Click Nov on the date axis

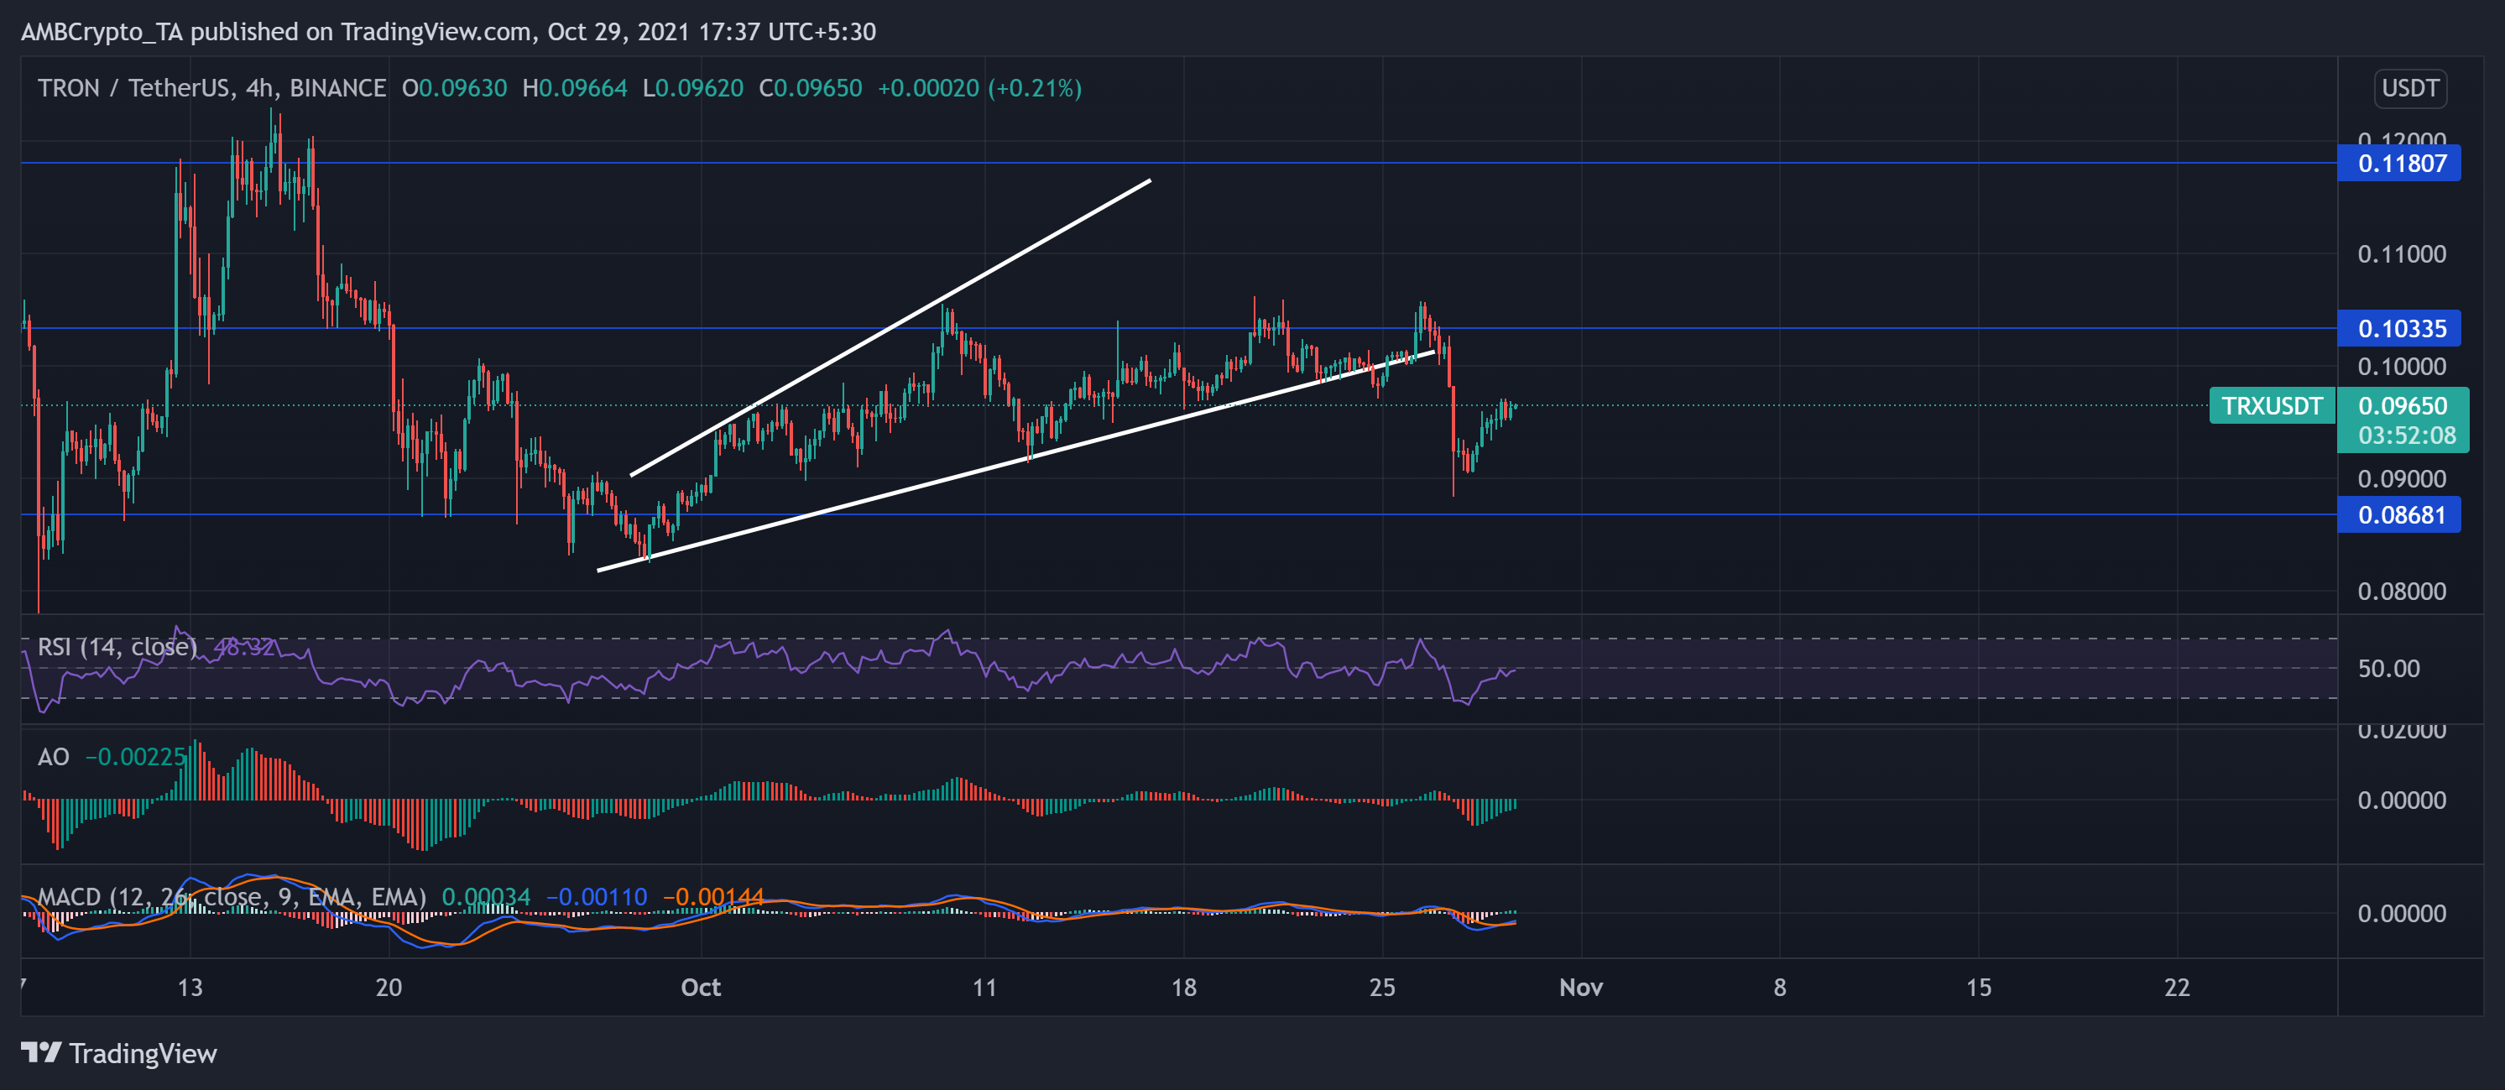[1583, 987]
